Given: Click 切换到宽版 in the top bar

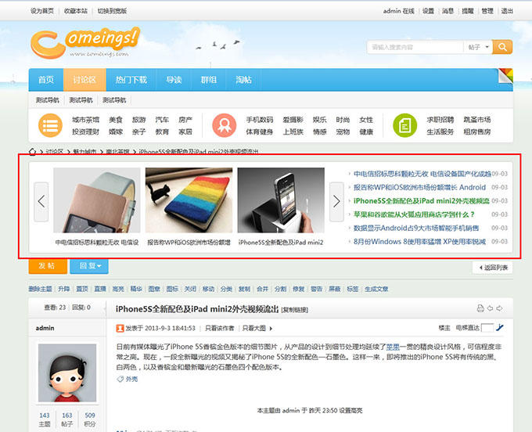Looking at the screenshot, I should (x=112, y=11).
